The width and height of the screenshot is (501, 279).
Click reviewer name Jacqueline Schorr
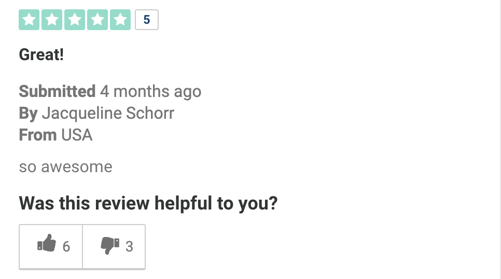[x=108, y=114]
